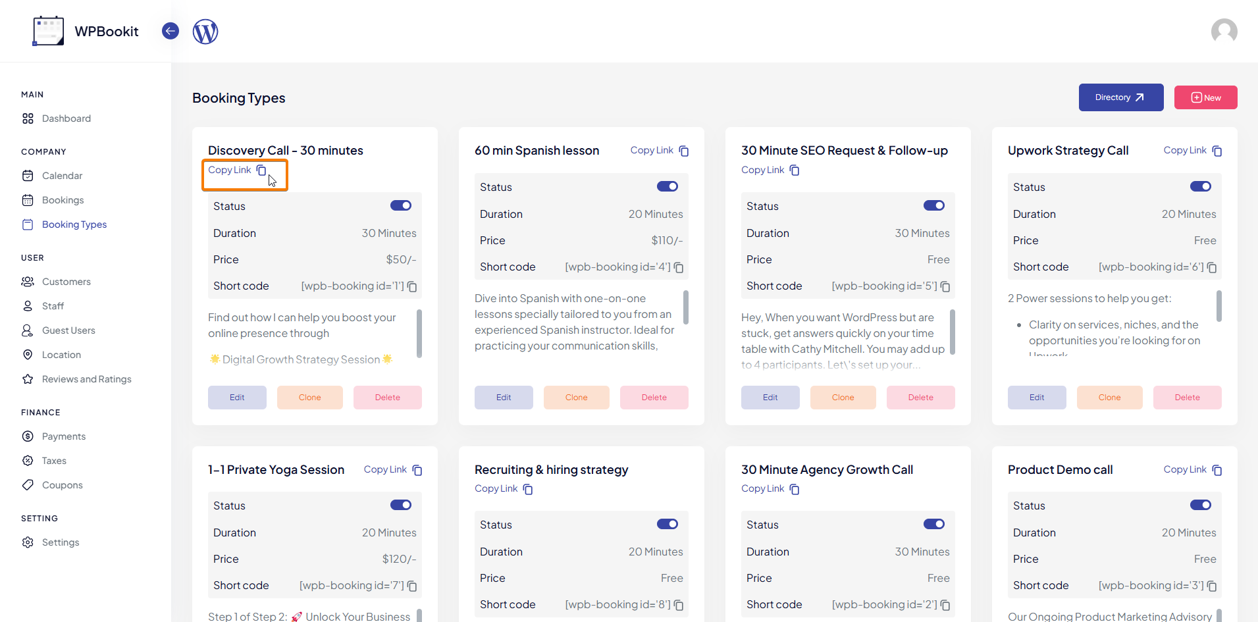
Task: Click the Coupons tag icon
Action: [28, 485]
